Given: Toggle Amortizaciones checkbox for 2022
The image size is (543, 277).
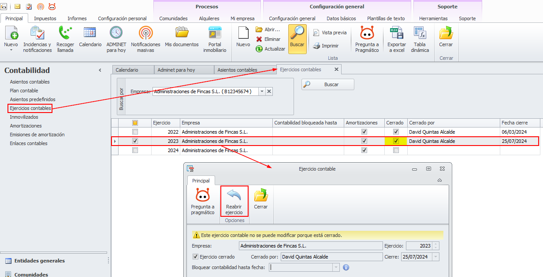Looking at the screenshot, I should tap(364, 131).
